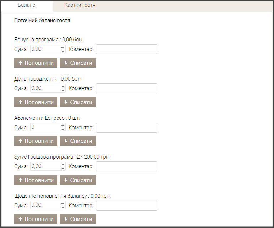The height and width of the screenshot is (228, 274).
Task: Focus the Коментар field for Бонусна програма
Action: pos(127,49)
